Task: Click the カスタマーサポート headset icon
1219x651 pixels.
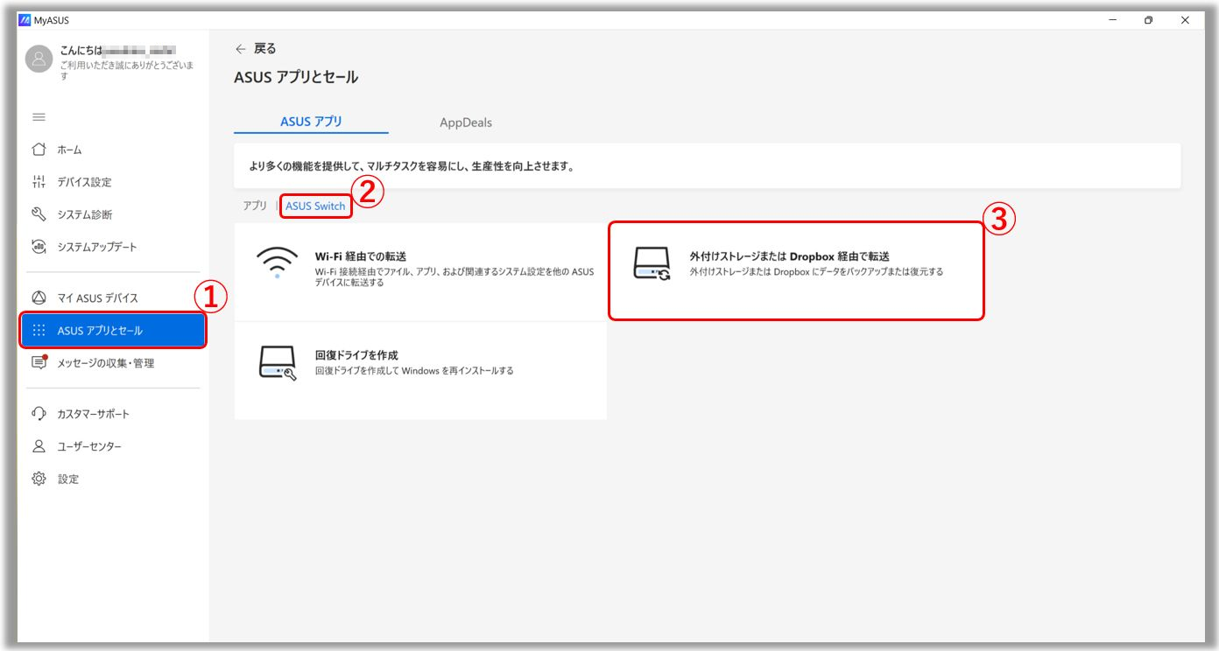Action: point(39,414)
